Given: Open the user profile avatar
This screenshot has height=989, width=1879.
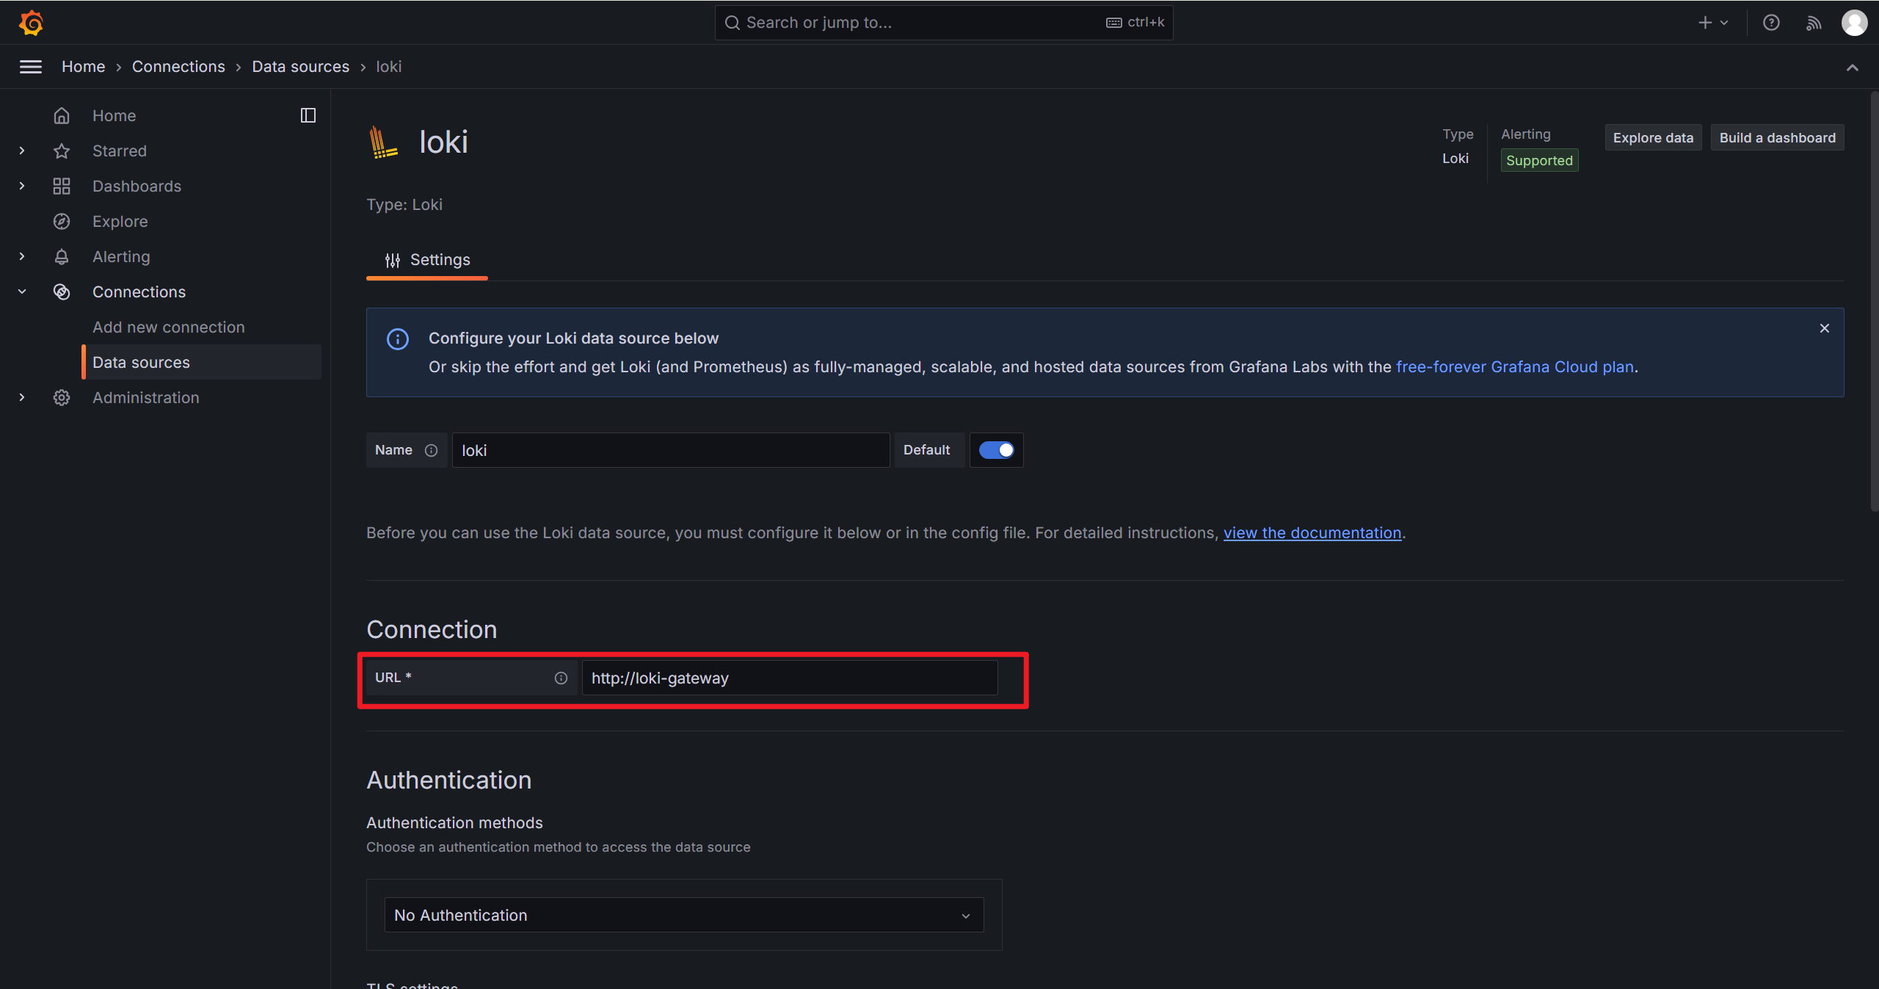Looking at the screenshot, I should pyautogui.click(x=1855, y=23).
